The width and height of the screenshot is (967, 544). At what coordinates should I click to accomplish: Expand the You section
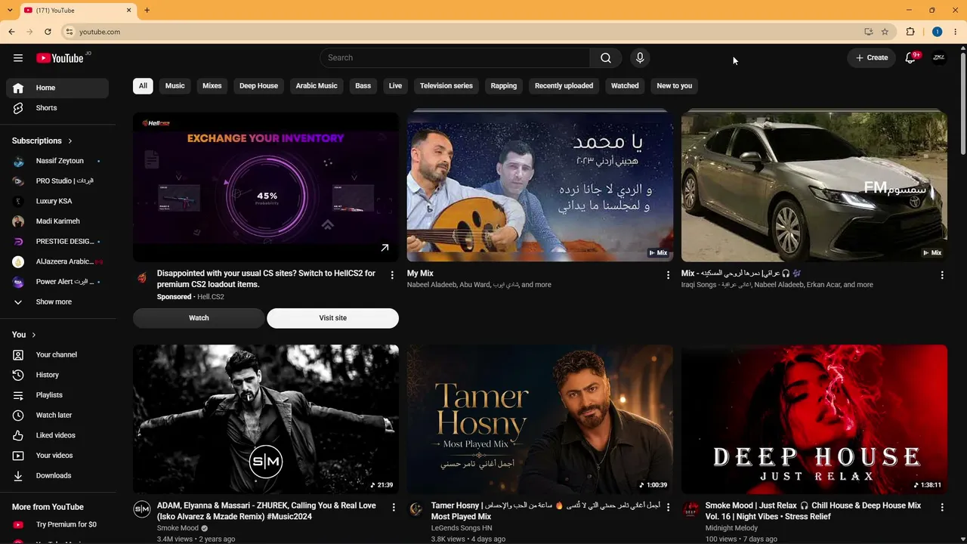[24, 335]
